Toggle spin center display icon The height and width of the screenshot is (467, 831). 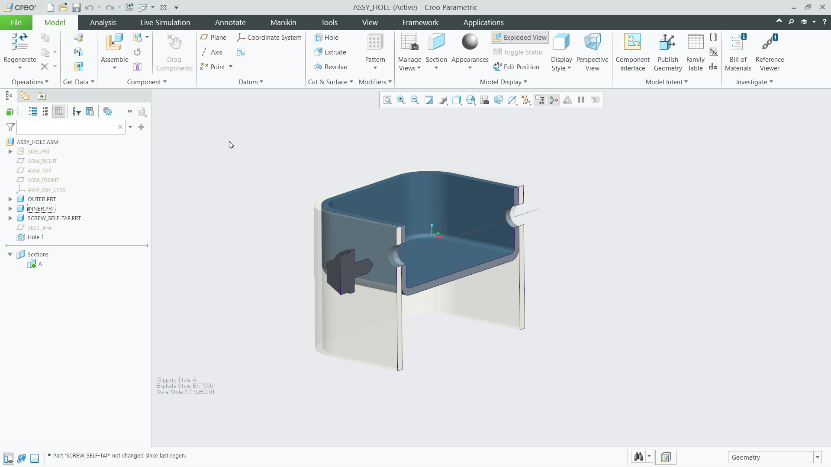pyautogui.click(x=554, y=100)
